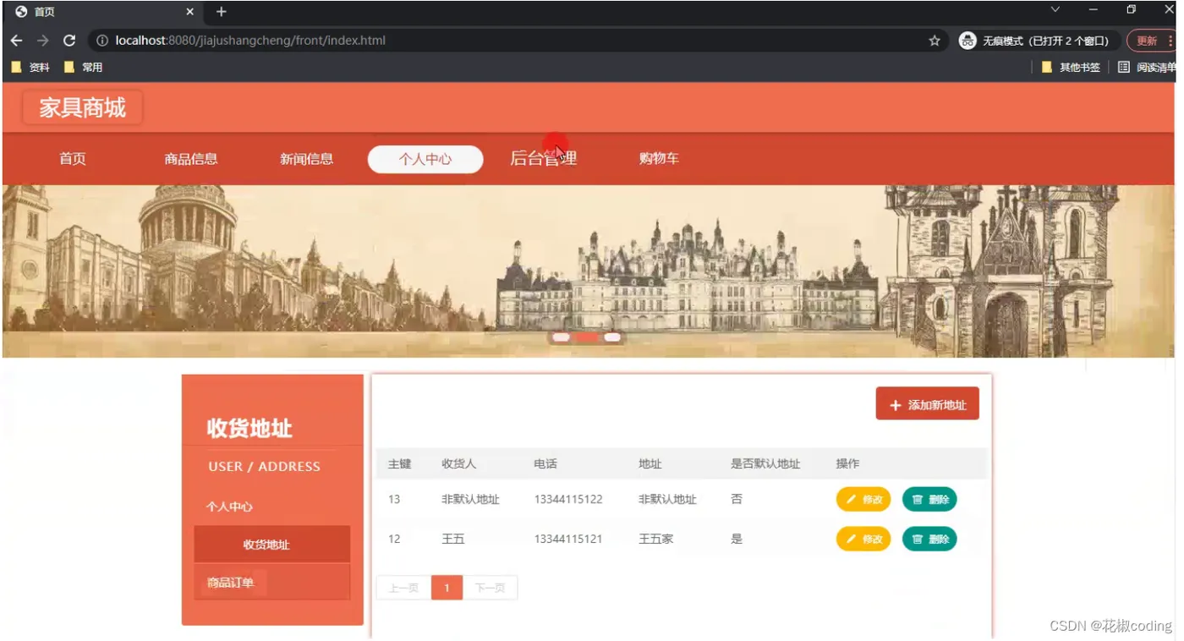1184x641 pixels.
Task: Click the 添加新地址 button
Action: coord(928,404)
